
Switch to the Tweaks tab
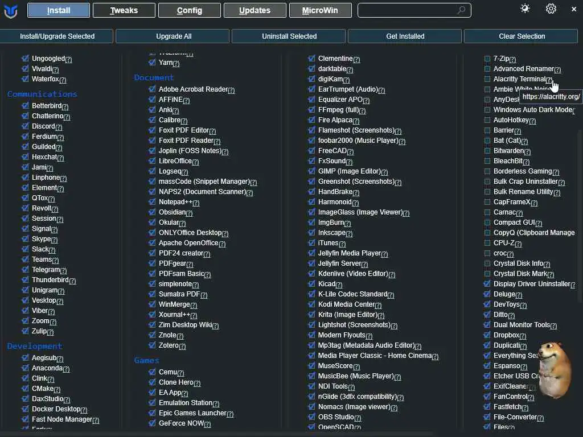pyautogui.click(x=124, y=10)
